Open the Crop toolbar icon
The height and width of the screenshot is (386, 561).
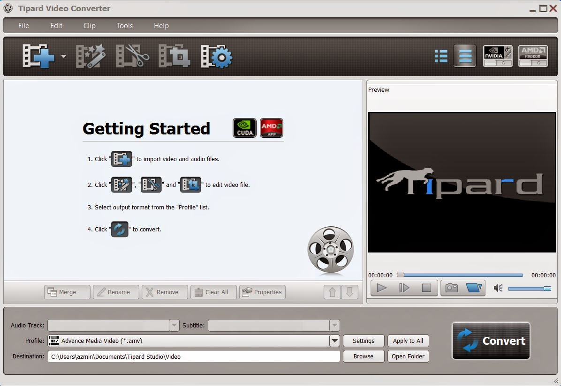[x=174, y=56]
